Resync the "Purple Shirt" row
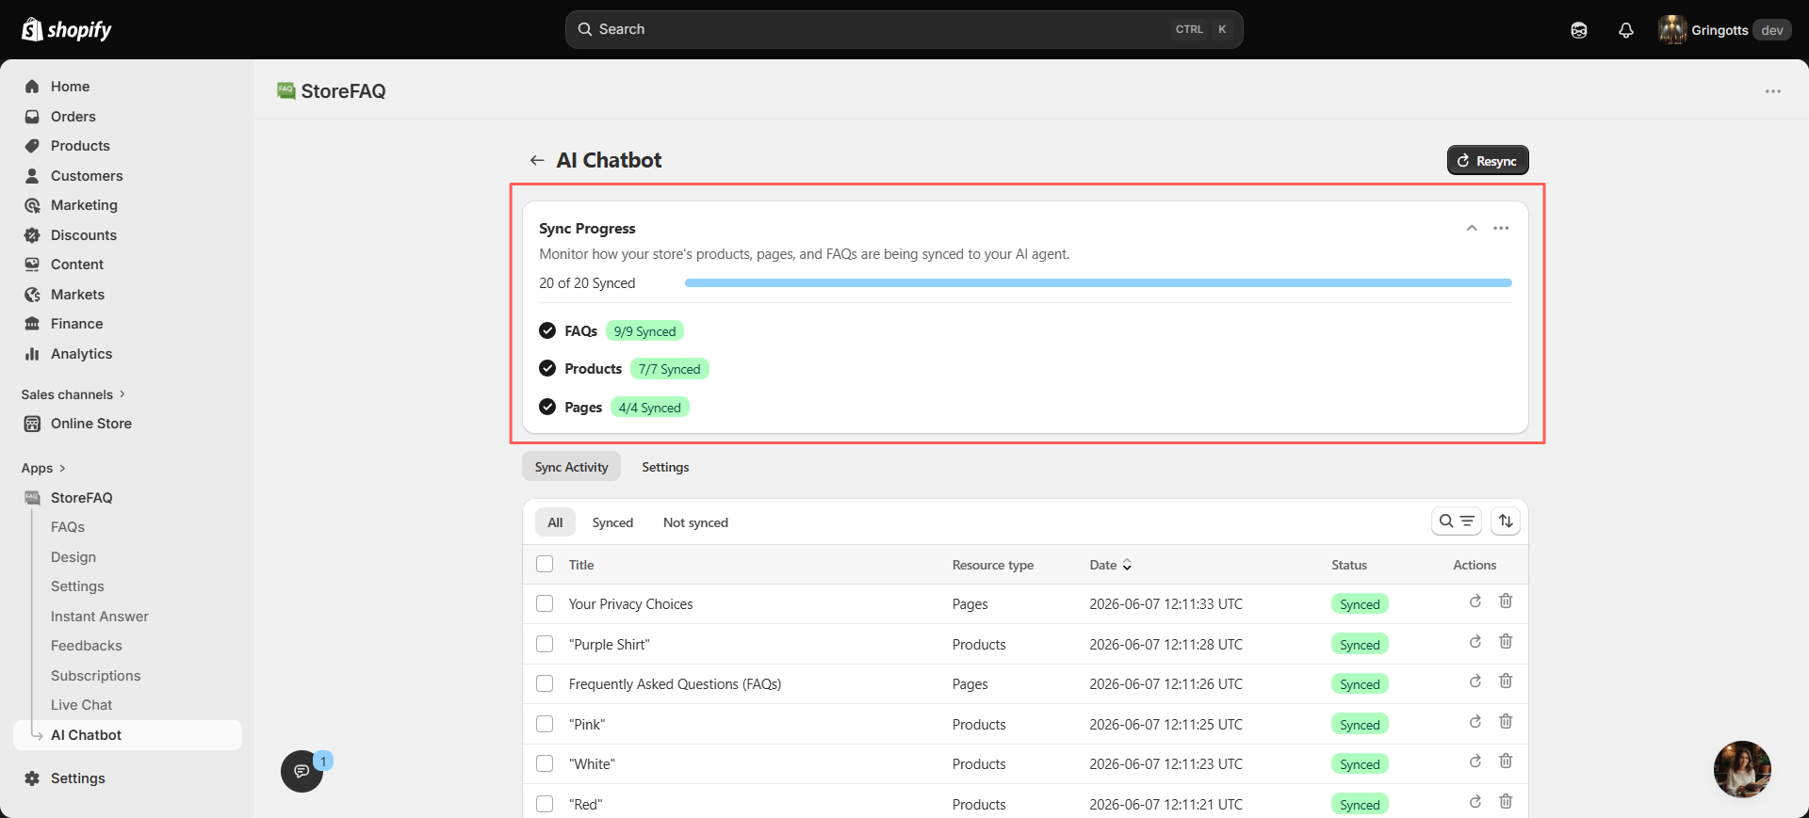 point(1475,641)
